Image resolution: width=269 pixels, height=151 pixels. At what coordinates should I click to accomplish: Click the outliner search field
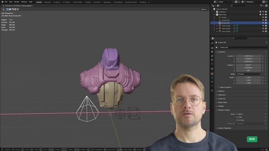pyautogui.click(x=238, y=5)
